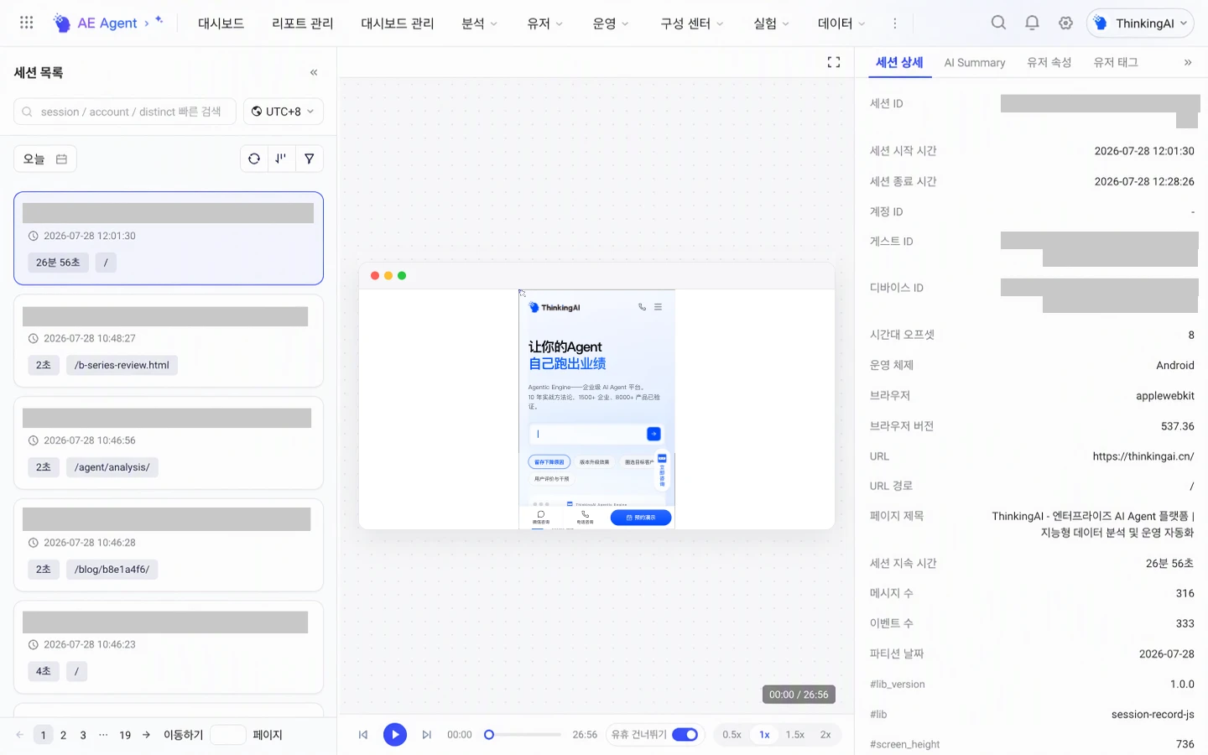Set playback speed to 1x
This screenshot has height=755, width=1208.
[x=765, y=735]
